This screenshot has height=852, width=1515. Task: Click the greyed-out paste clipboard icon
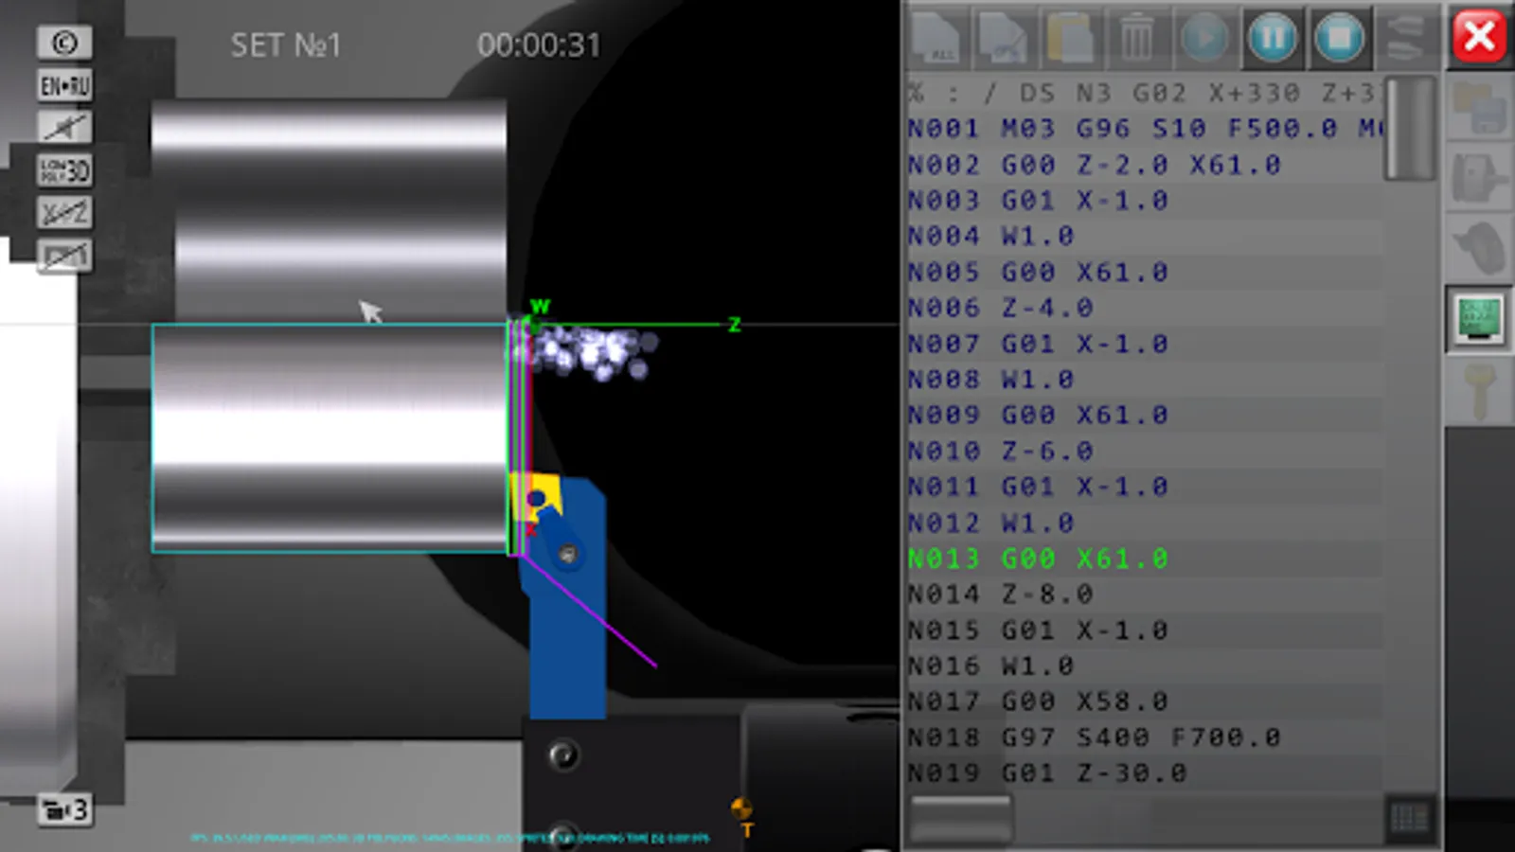[1070, 38]
